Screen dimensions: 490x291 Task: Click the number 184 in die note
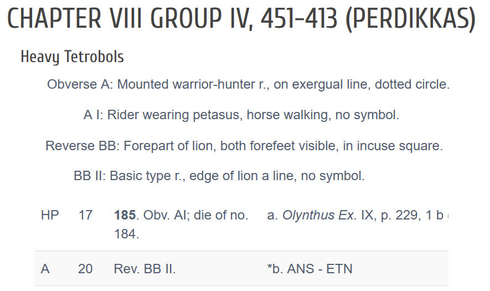coord(125,234)
